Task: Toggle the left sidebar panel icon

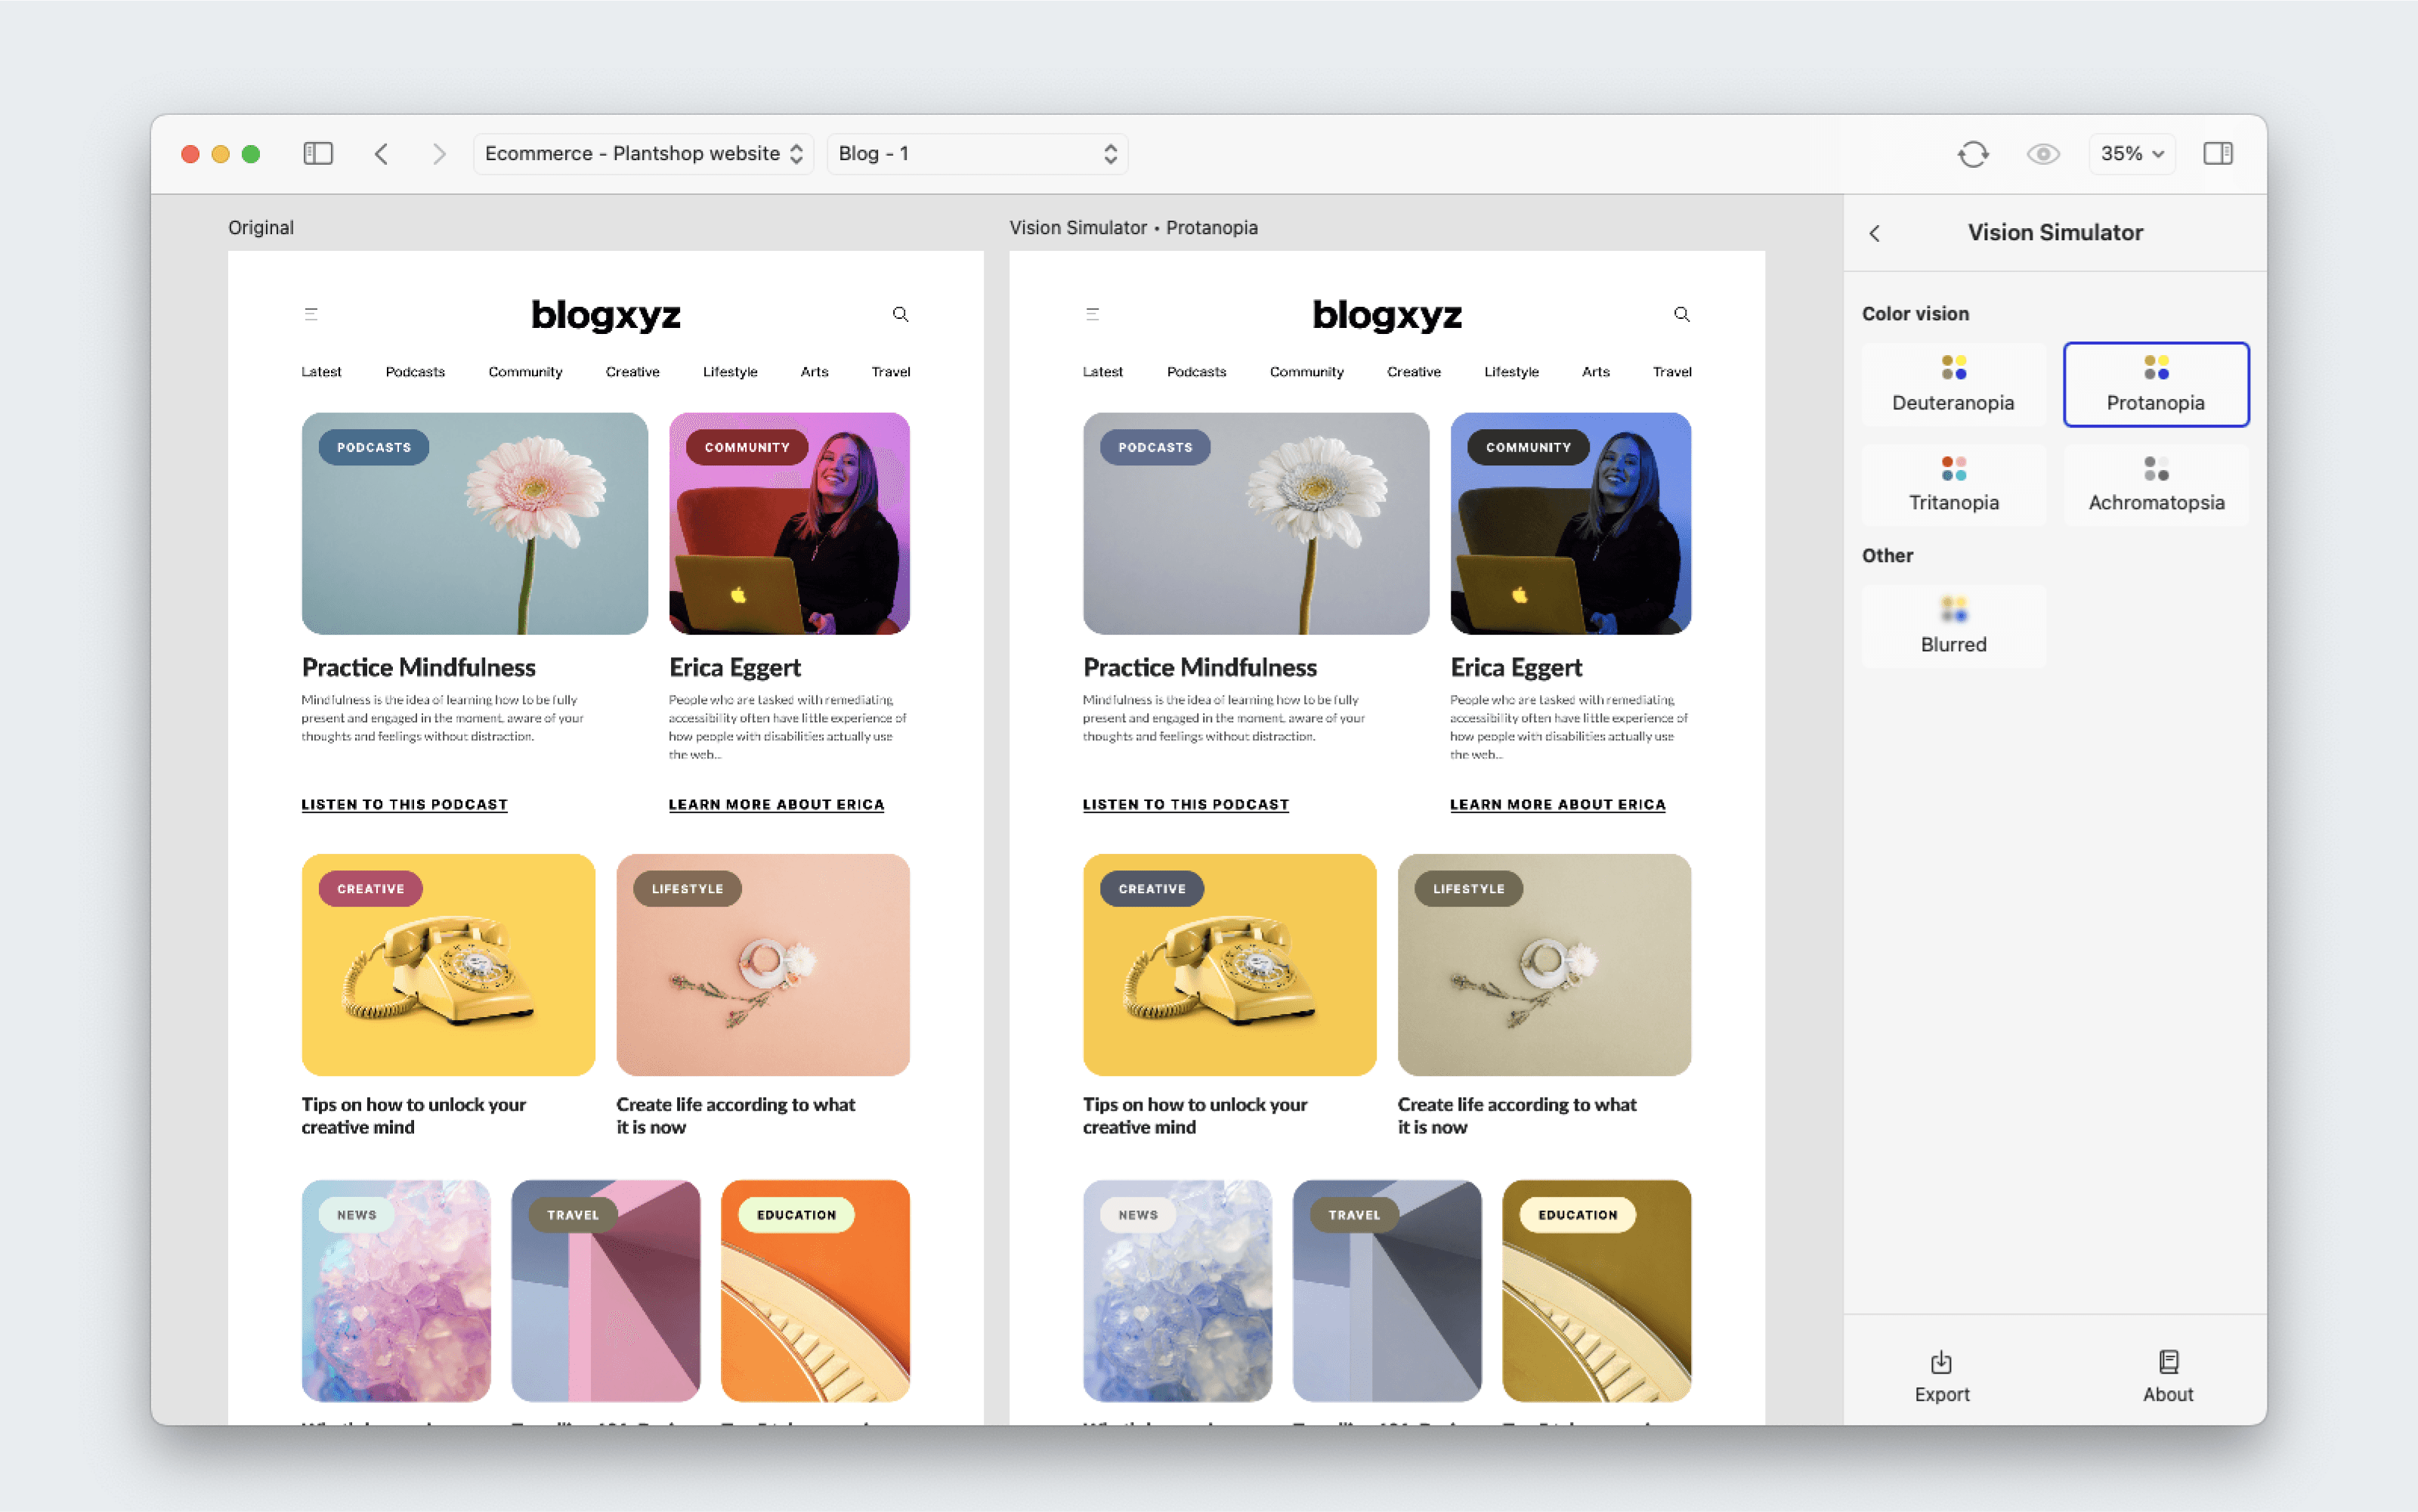Action: click(x=318, y=153)
